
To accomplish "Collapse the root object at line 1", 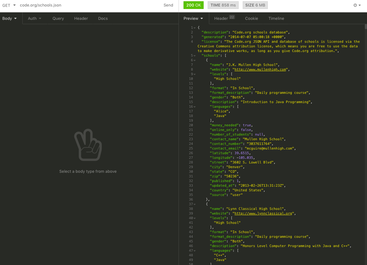I will (x=194, y=28).
